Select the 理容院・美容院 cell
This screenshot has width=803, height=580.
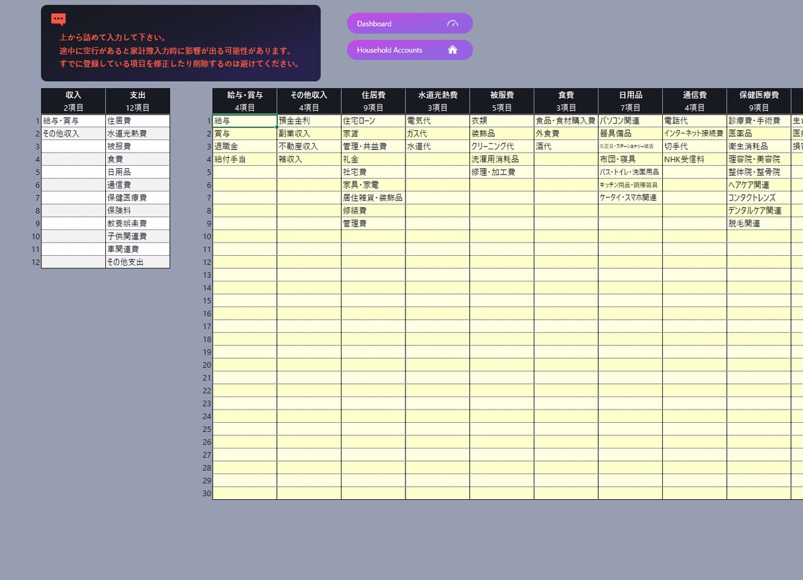click(759, 159)
